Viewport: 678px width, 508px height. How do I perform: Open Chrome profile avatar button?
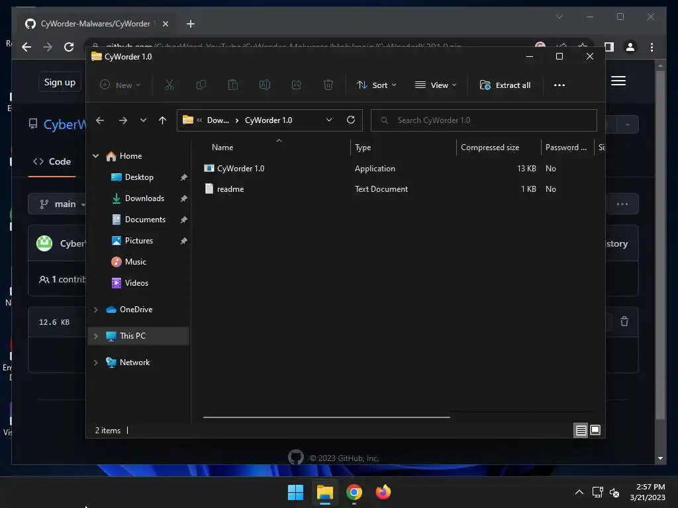click(x=630, y=47)
